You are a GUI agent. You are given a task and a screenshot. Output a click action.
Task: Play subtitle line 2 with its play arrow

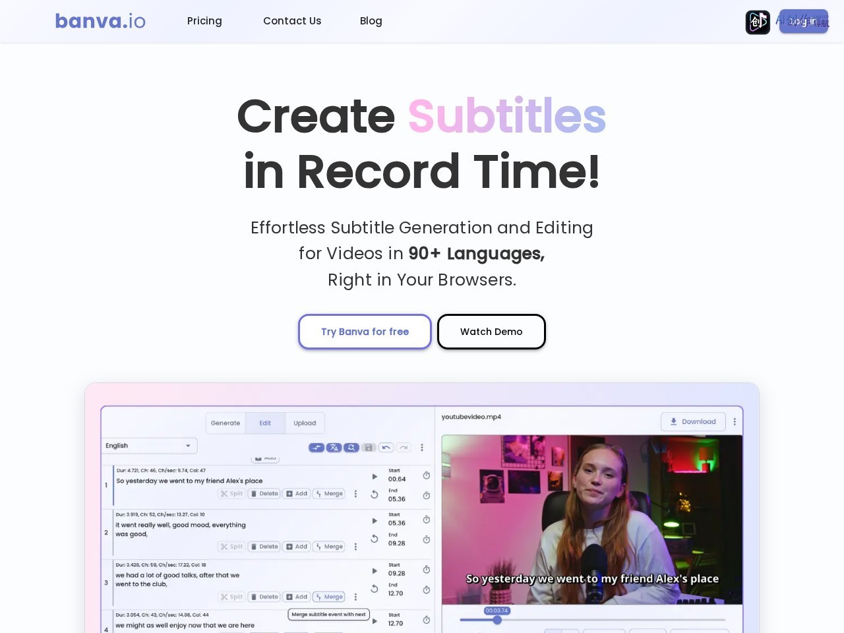click(375, 521)
